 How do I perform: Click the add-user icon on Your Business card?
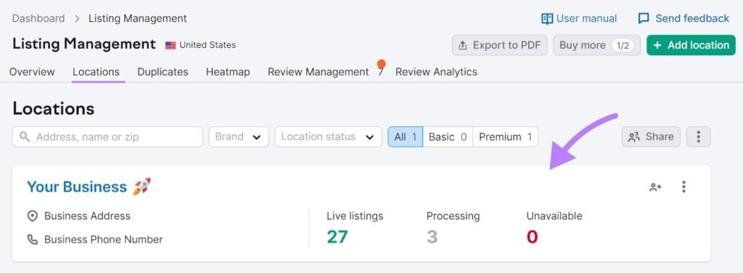[x=655, y=187]
